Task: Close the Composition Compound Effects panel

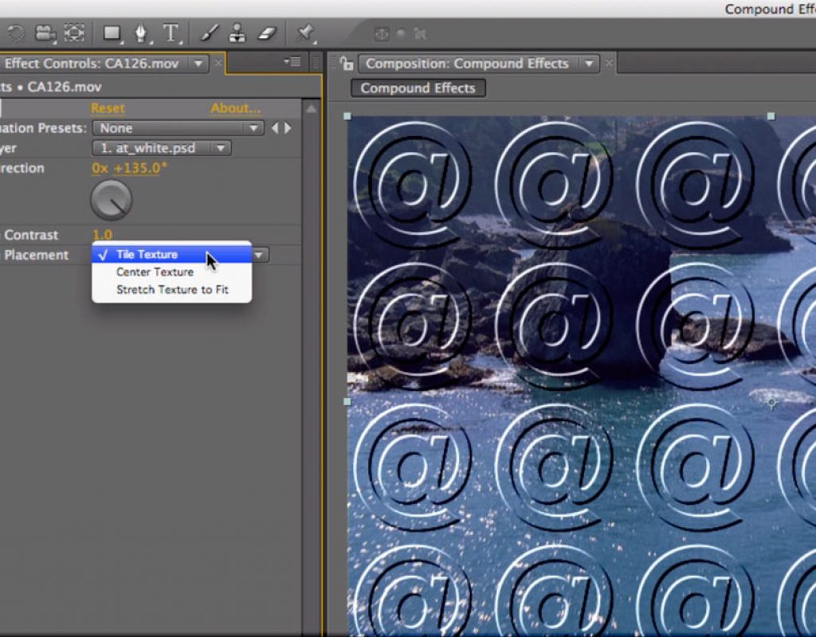Action: point(609,64)
